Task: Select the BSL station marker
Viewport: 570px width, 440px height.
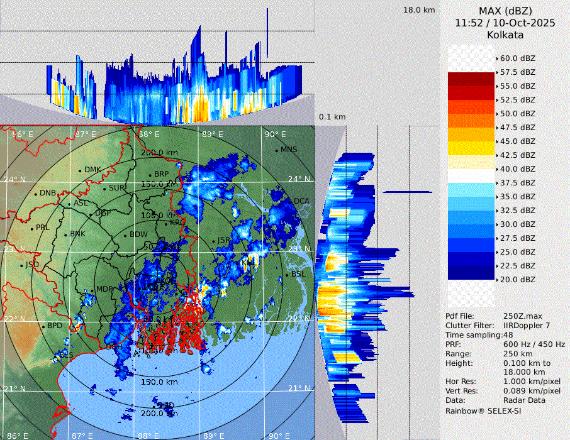Action: tap(286, 275)
